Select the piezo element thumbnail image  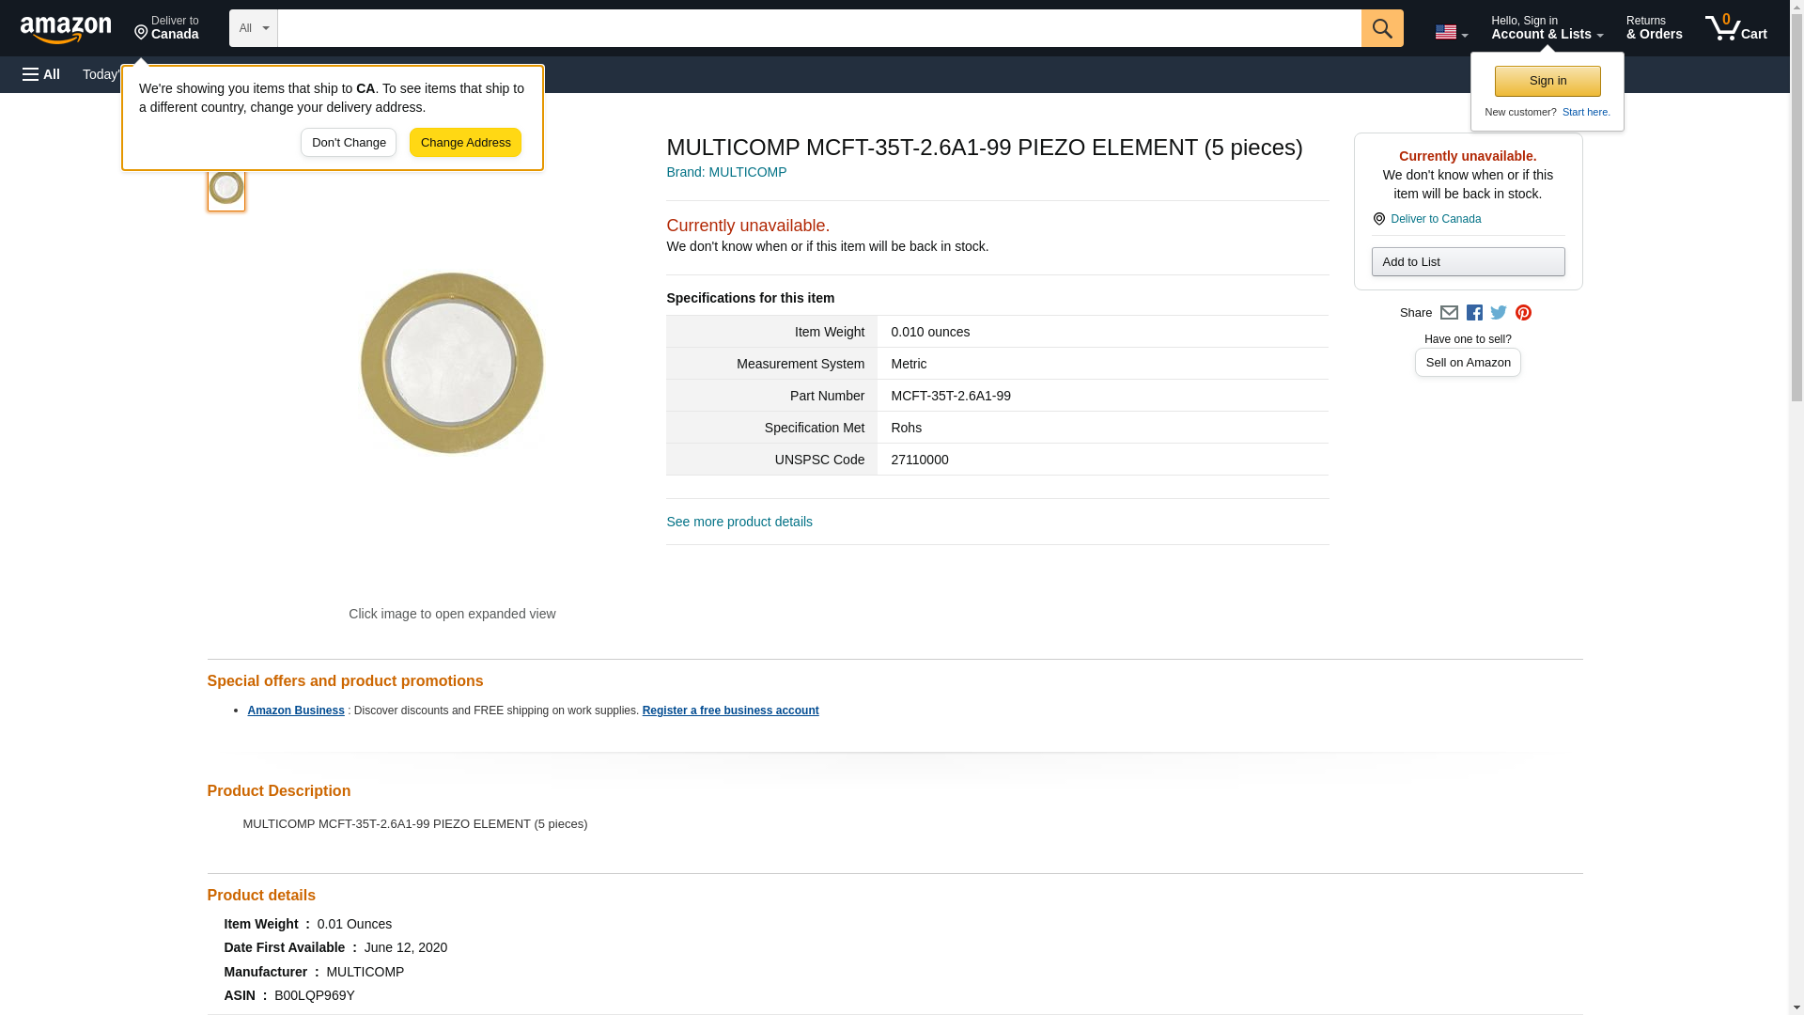tap(226, 188)
